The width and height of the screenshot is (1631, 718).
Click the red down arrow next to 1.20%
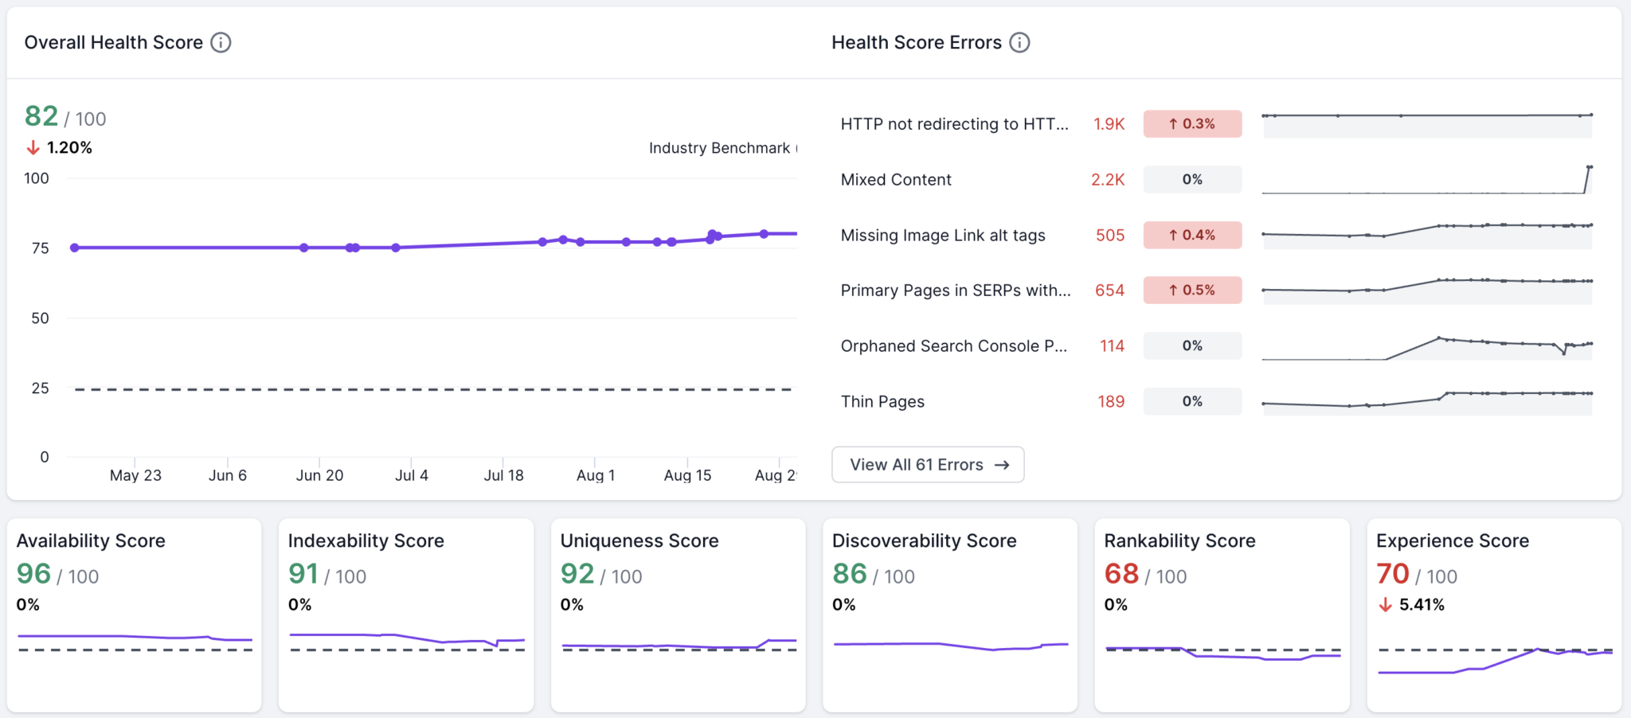point(33,148)
